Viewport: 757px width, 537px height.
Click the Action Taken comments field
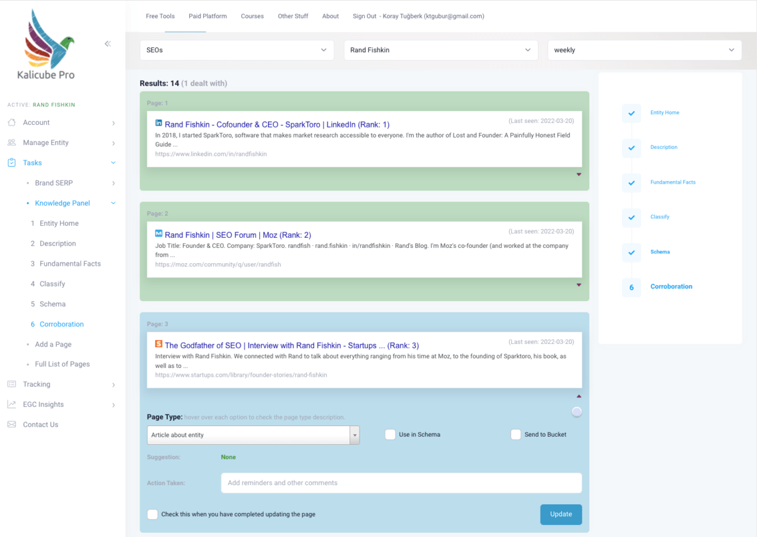pyautogui.click(x=401, y=483)
